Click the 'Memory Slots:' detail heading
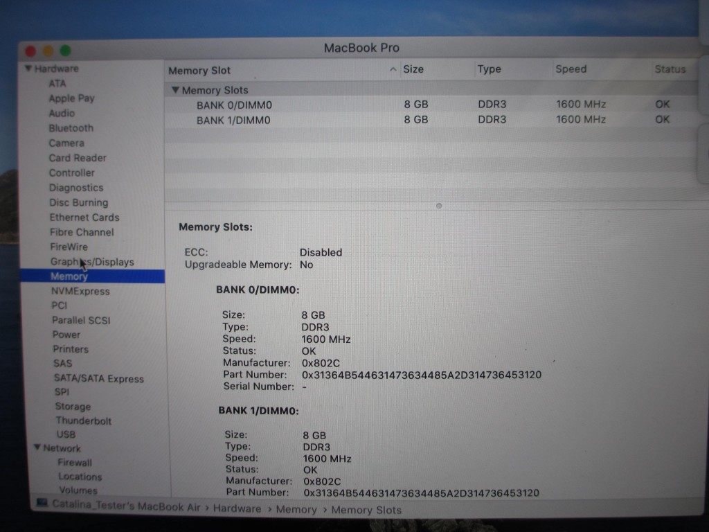Screen dimensions: 709x532 pos(216,227)
